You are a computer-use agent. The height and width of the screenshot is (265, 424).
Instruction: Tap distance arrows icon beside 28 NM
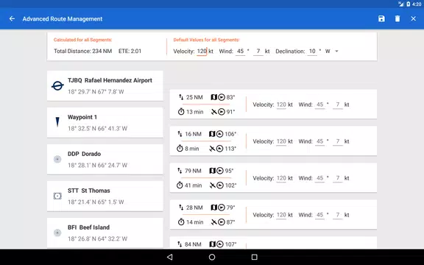(x=181, y=208)
